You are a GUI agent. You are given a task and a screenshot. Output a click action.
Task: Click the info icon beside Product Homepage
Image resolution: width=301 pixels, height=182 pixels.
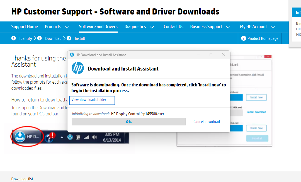click(x=244, y=38)
